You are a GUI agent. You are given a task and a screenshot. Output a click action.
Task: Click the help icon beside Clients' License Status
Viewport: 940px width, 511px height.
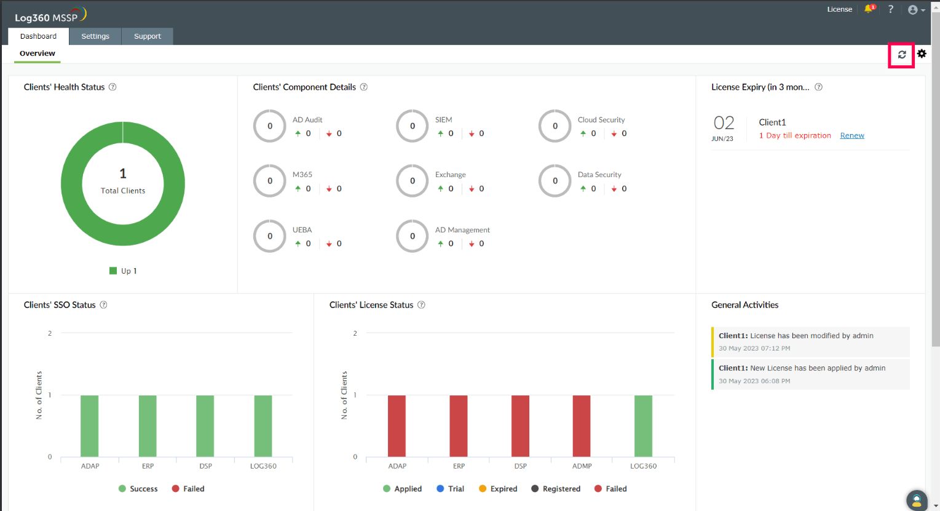421,305
